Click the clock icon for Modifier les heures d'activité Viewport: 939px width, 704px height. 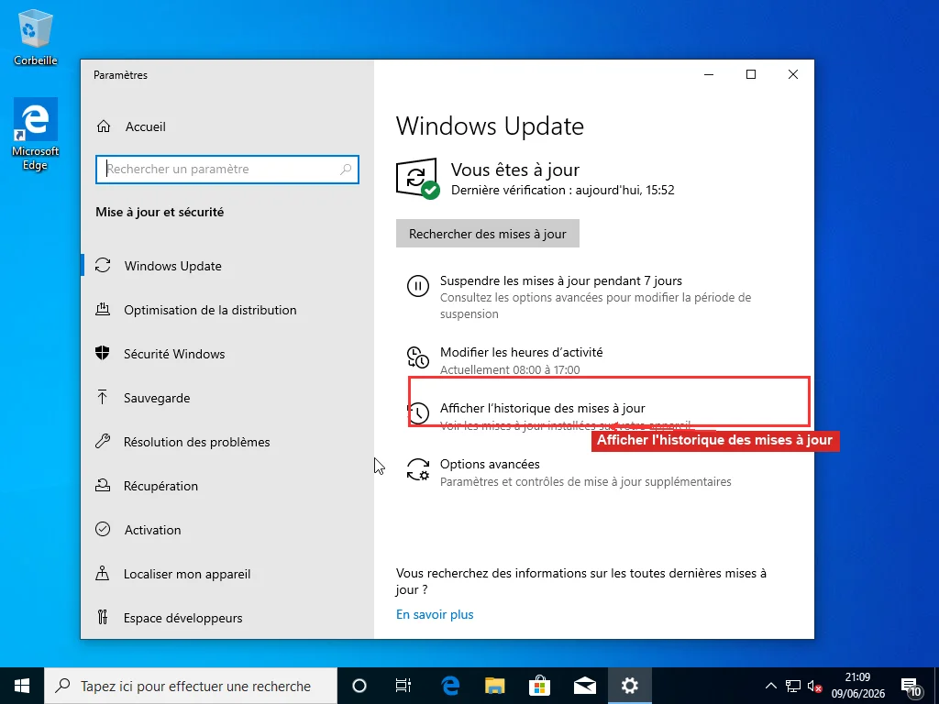[x=418, y=357]
